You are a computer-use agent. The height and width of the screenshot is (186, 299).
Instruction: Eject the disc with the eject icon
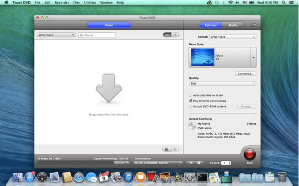point(191,163)
